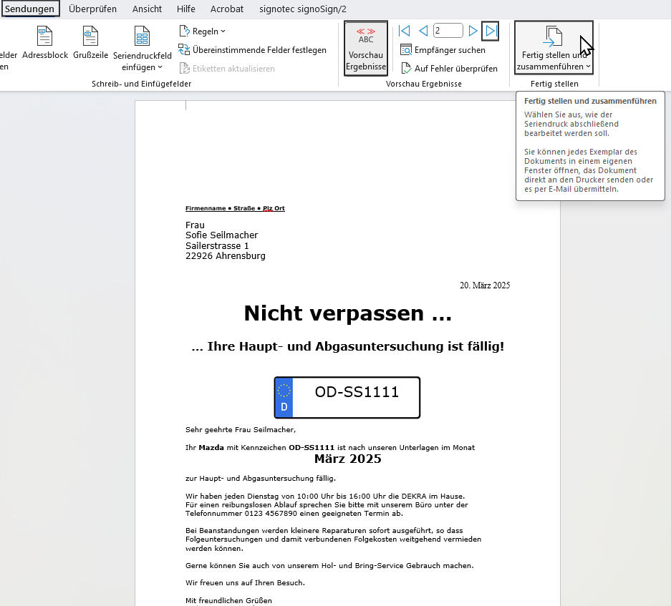
Task: Click Übereinstimmende Felder festlegen
Action: [253, 50]
